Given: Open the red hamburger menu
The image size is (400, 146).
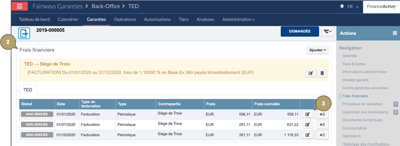Looking at the screenshot, I should click(19, 6).
